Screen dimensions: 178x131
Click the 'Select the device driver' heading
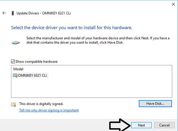click(x=72, y=28)
